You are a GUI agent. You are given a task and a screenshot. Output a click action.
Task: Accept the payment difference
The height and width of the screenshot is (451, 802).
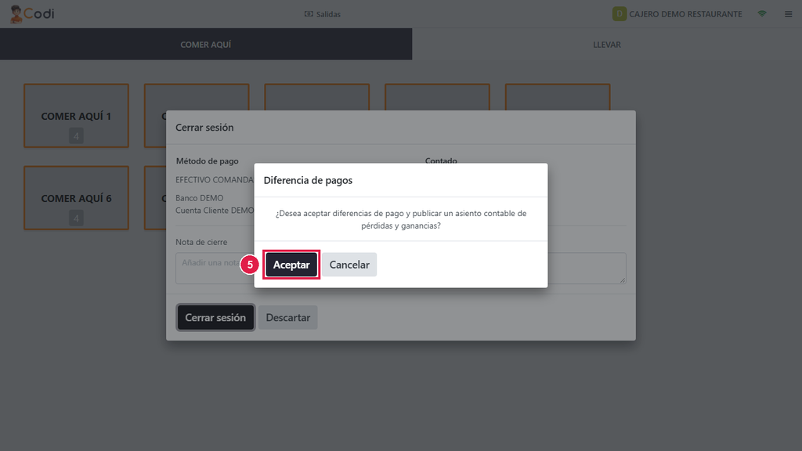[291, 265]
